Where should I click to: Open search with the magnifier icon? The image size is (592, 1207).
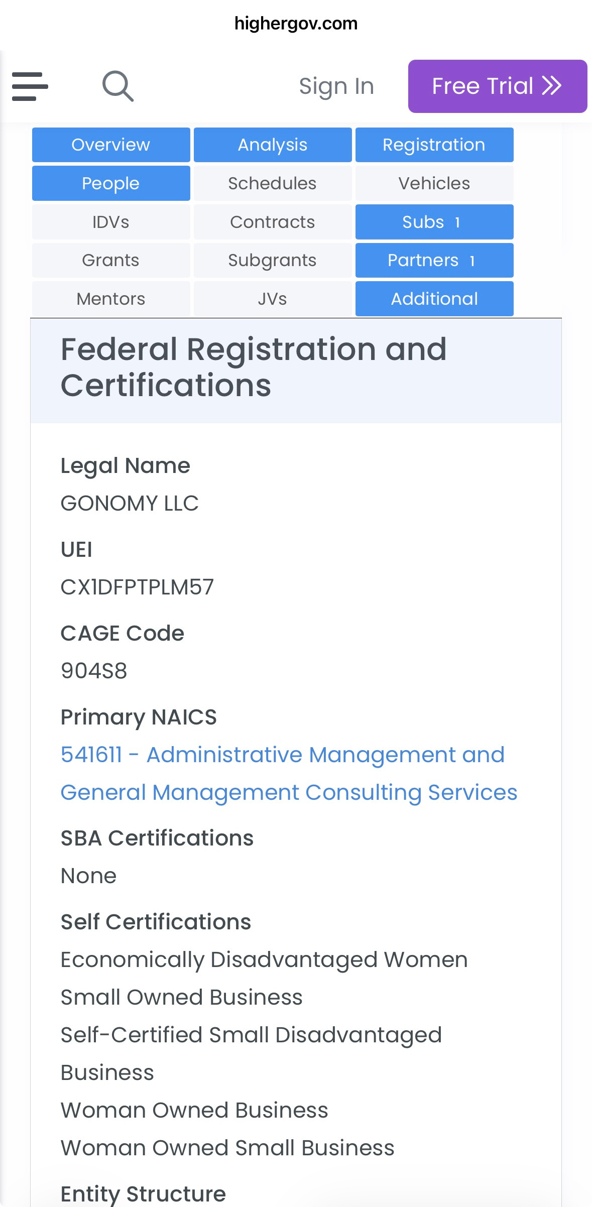tap(118, 86)
